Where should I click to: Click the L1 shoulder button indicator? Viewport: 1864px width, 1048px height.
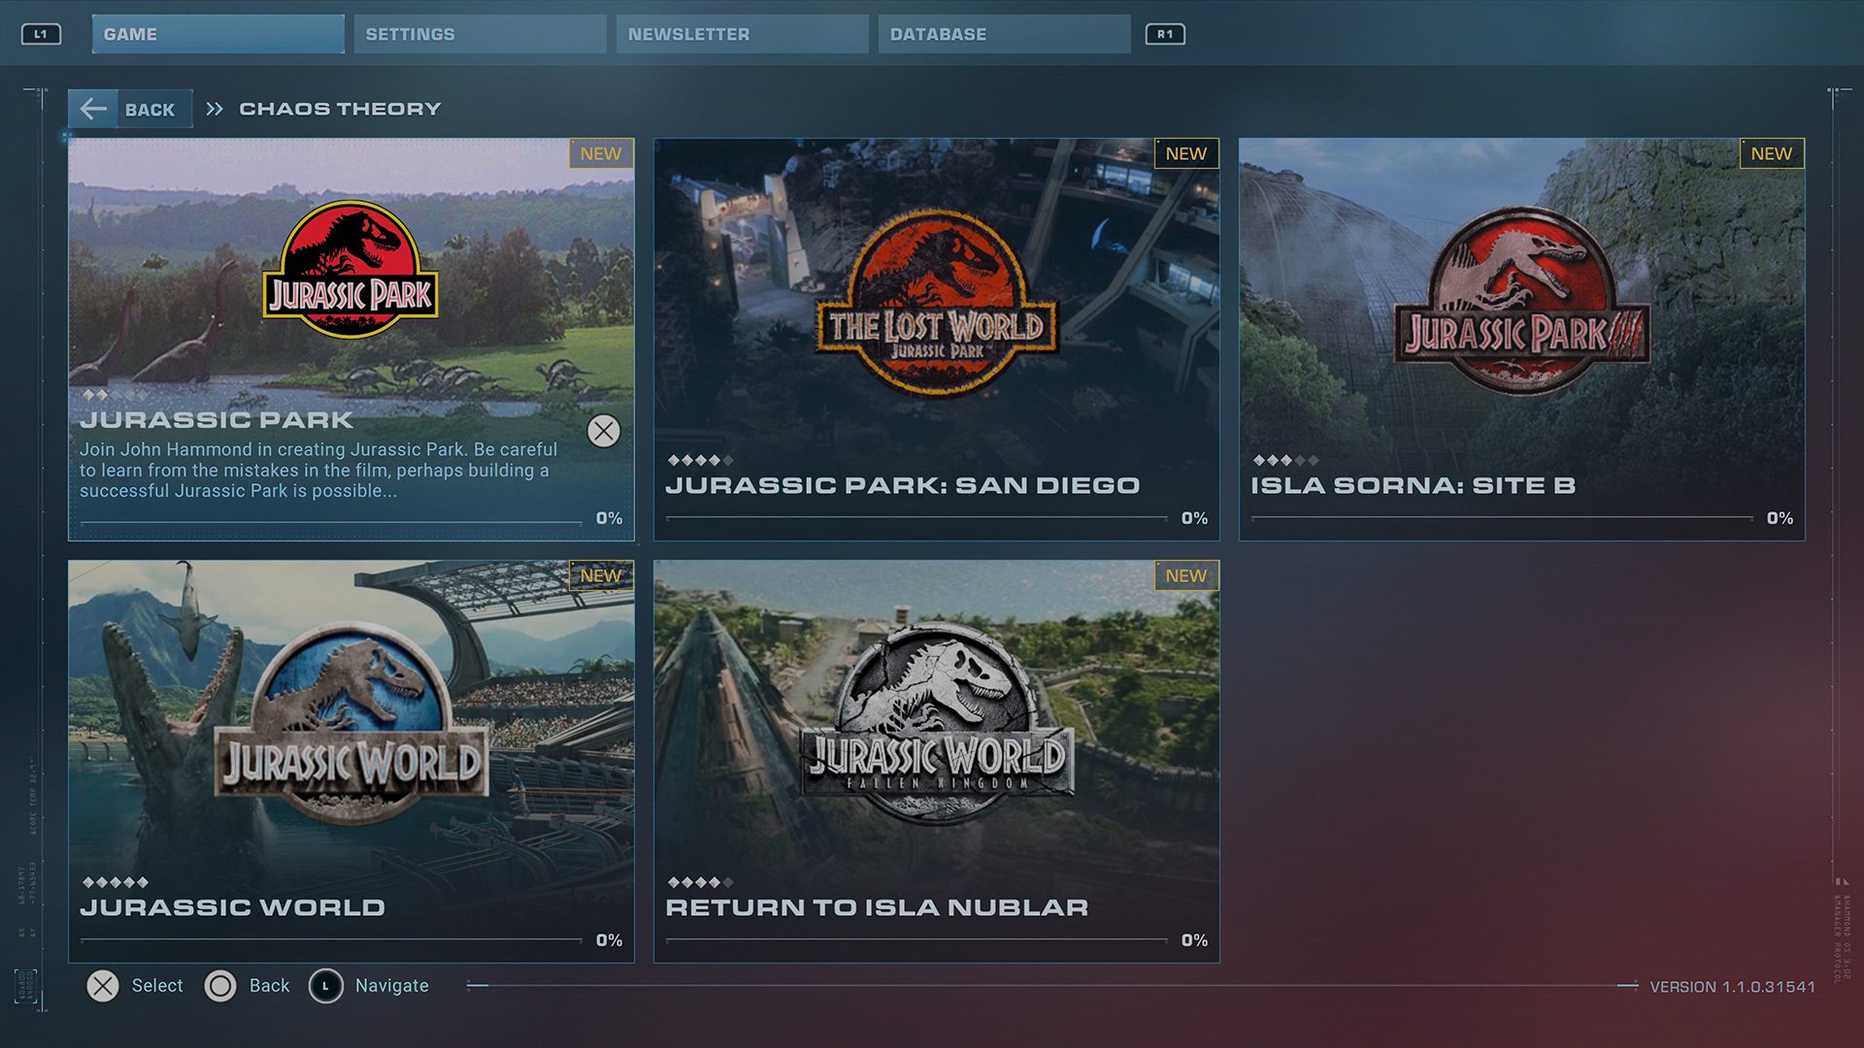click(42, 34)
